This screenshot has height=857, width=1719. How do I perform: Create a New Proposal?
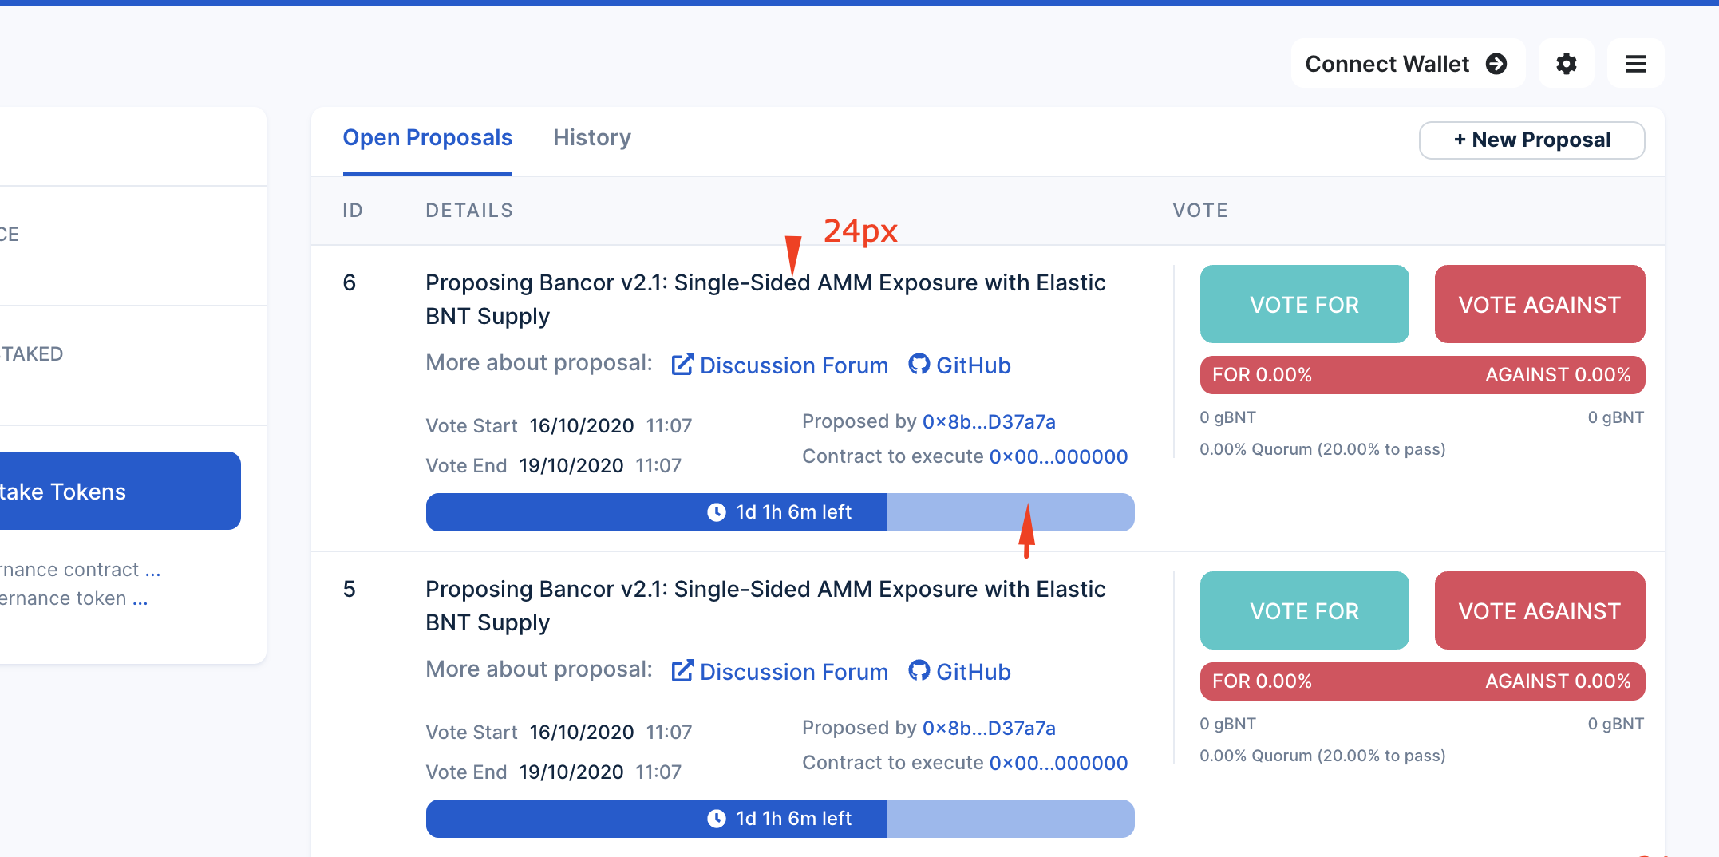click(1531, 140)
